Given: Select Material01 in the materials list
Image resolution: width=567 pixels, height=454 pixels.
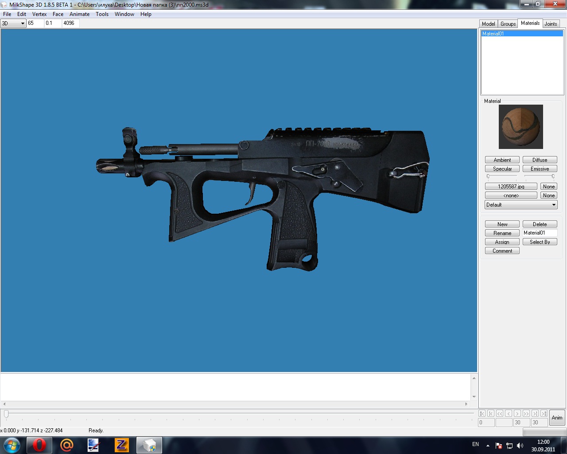Looking at the screenshot, I should pos(521,34).
